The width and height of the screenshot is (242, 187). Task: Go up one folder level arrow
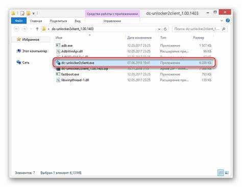37,29
